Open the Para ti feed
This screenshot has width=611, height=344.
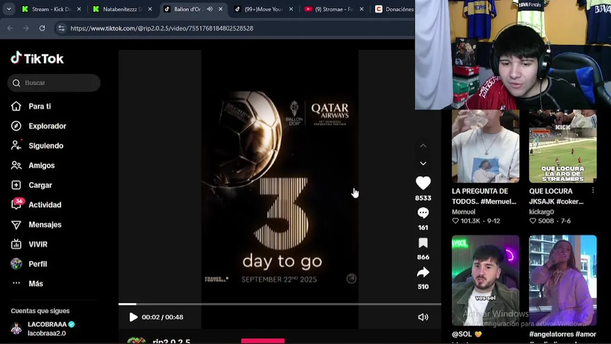tap(40, 106)
